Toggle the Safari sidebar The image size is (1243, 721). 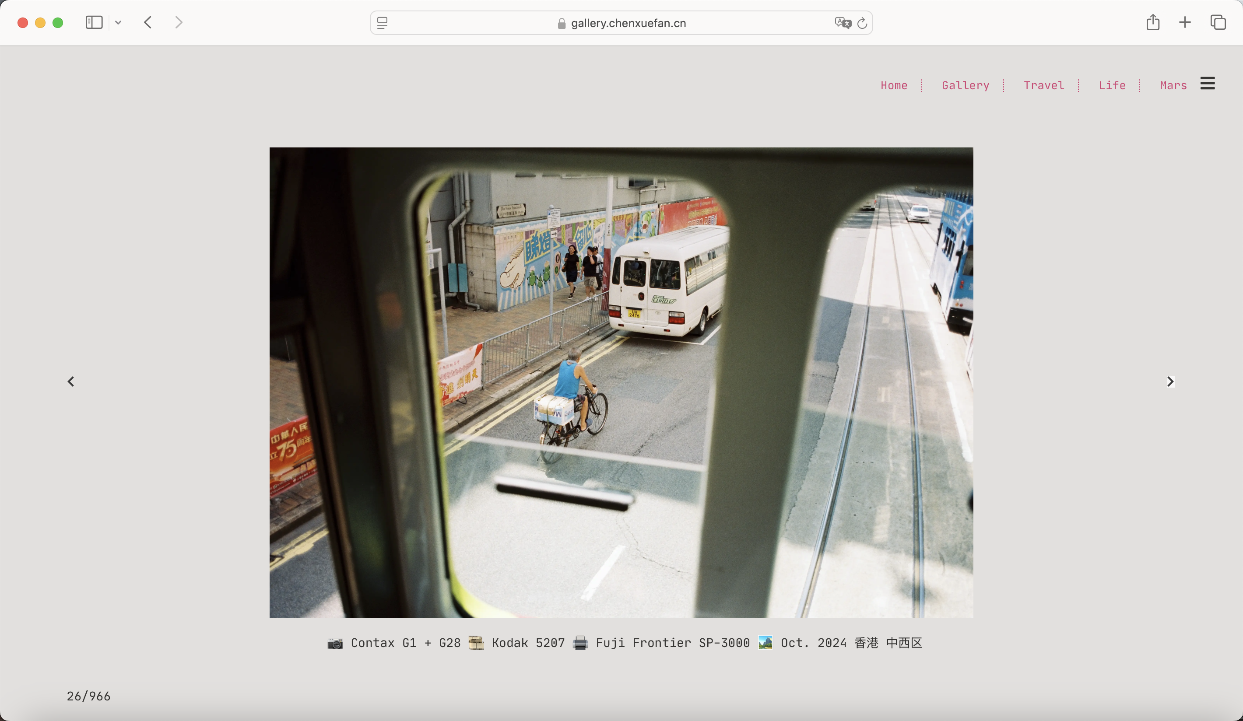[x=94, y=23]
